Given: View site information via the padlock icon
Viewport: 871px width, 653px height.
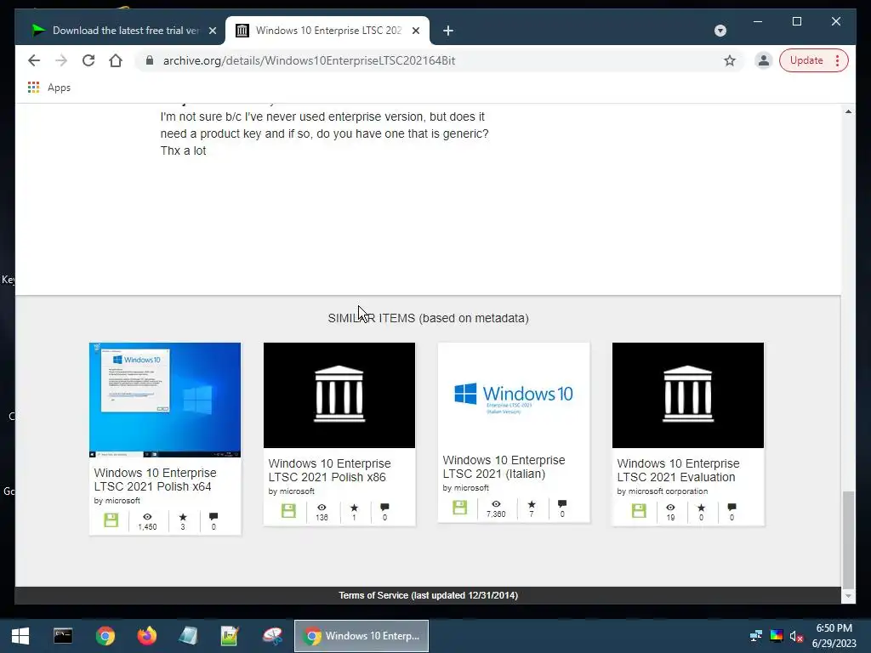Looking at the screenshot, I should [x=150, y=60].
